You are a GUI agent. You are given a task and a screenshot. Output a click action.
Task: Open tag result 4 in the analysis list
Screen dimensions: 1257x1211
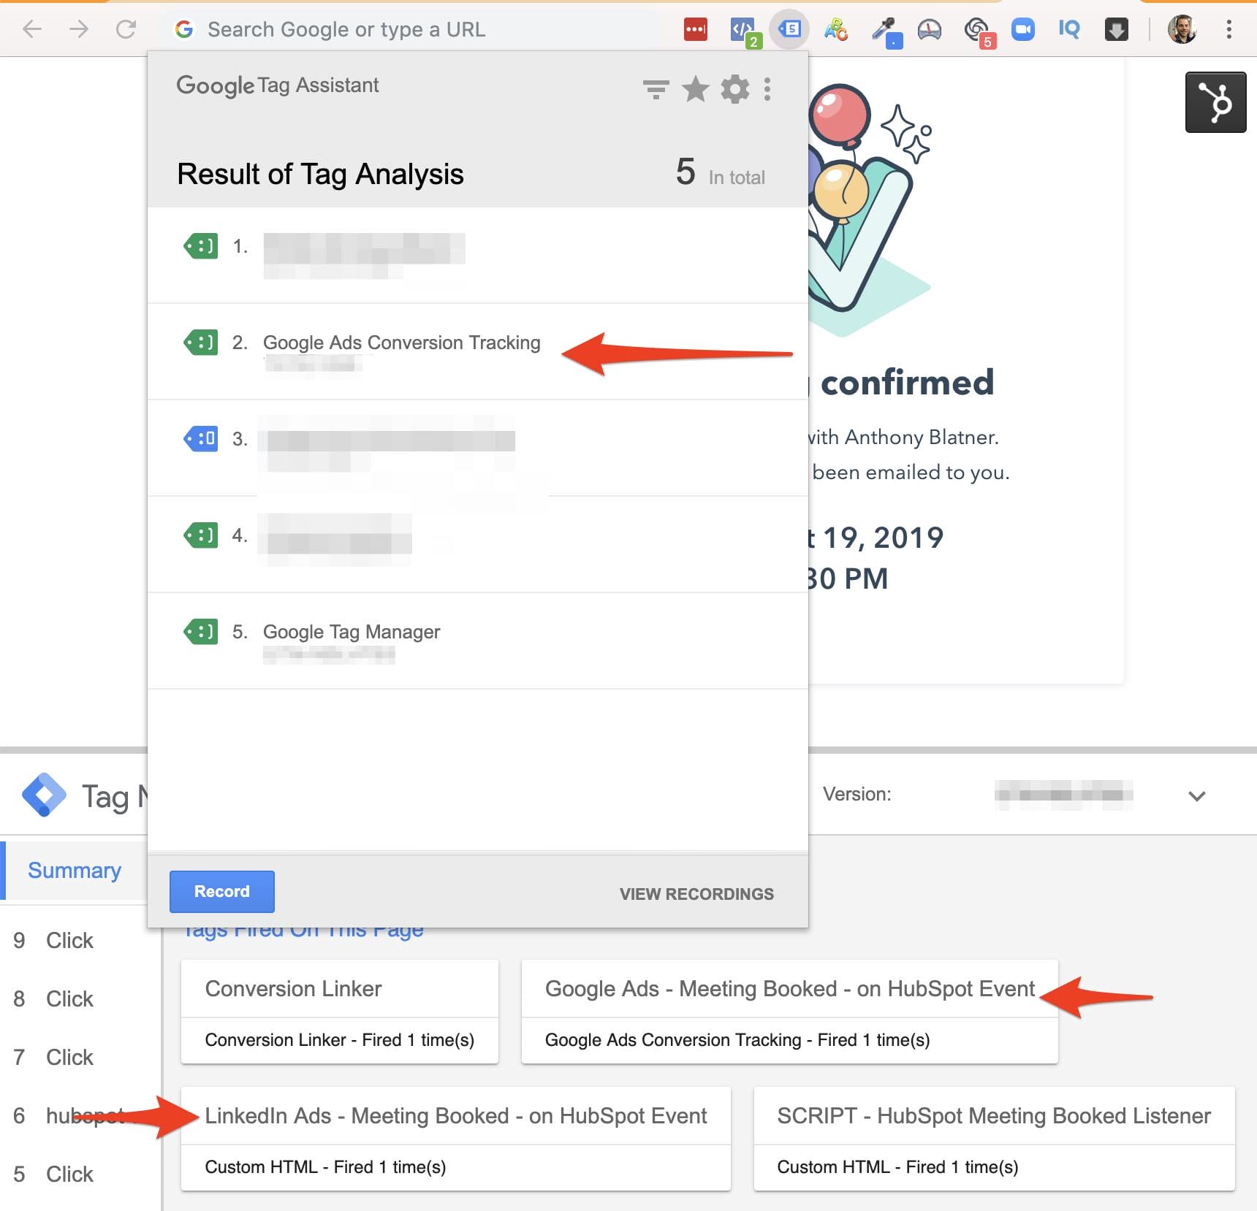(478, 545)
